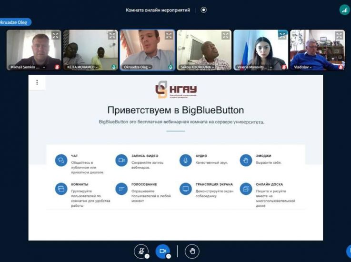Open presentation three-dot options menu
The height and width of the screenshot is (262, 351).
[x=37, y=82]
